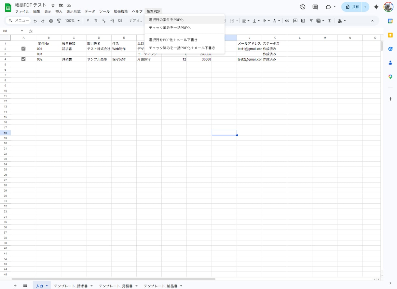397x289 pixels.
Task: Open the 入力 sheet tab menu arrow
Action: click(x=47, y=286)
